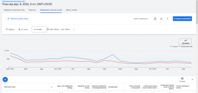Open the date range dropdown

pos(61,30)
